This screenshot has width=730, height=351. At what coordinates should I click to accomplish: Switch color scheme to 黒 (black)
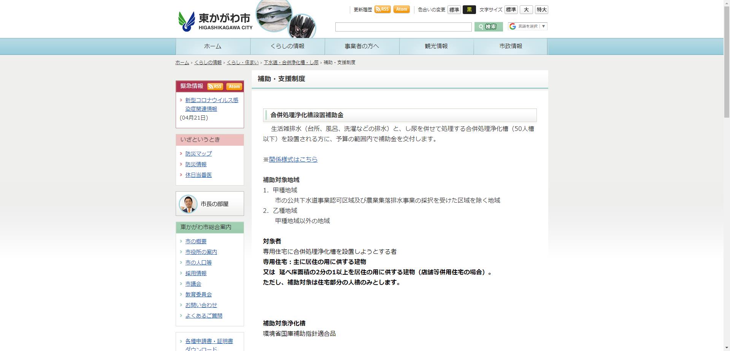[469, 9]
